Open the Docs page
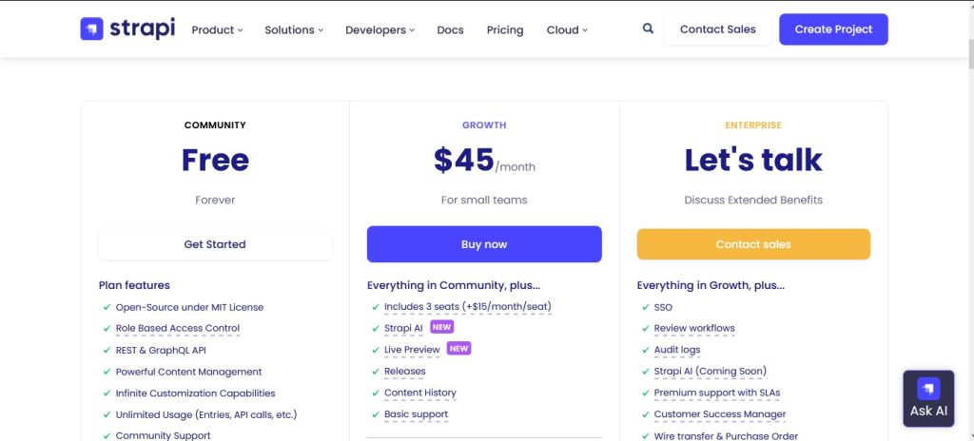Screen dimensions: 974x441 (450, 29)
